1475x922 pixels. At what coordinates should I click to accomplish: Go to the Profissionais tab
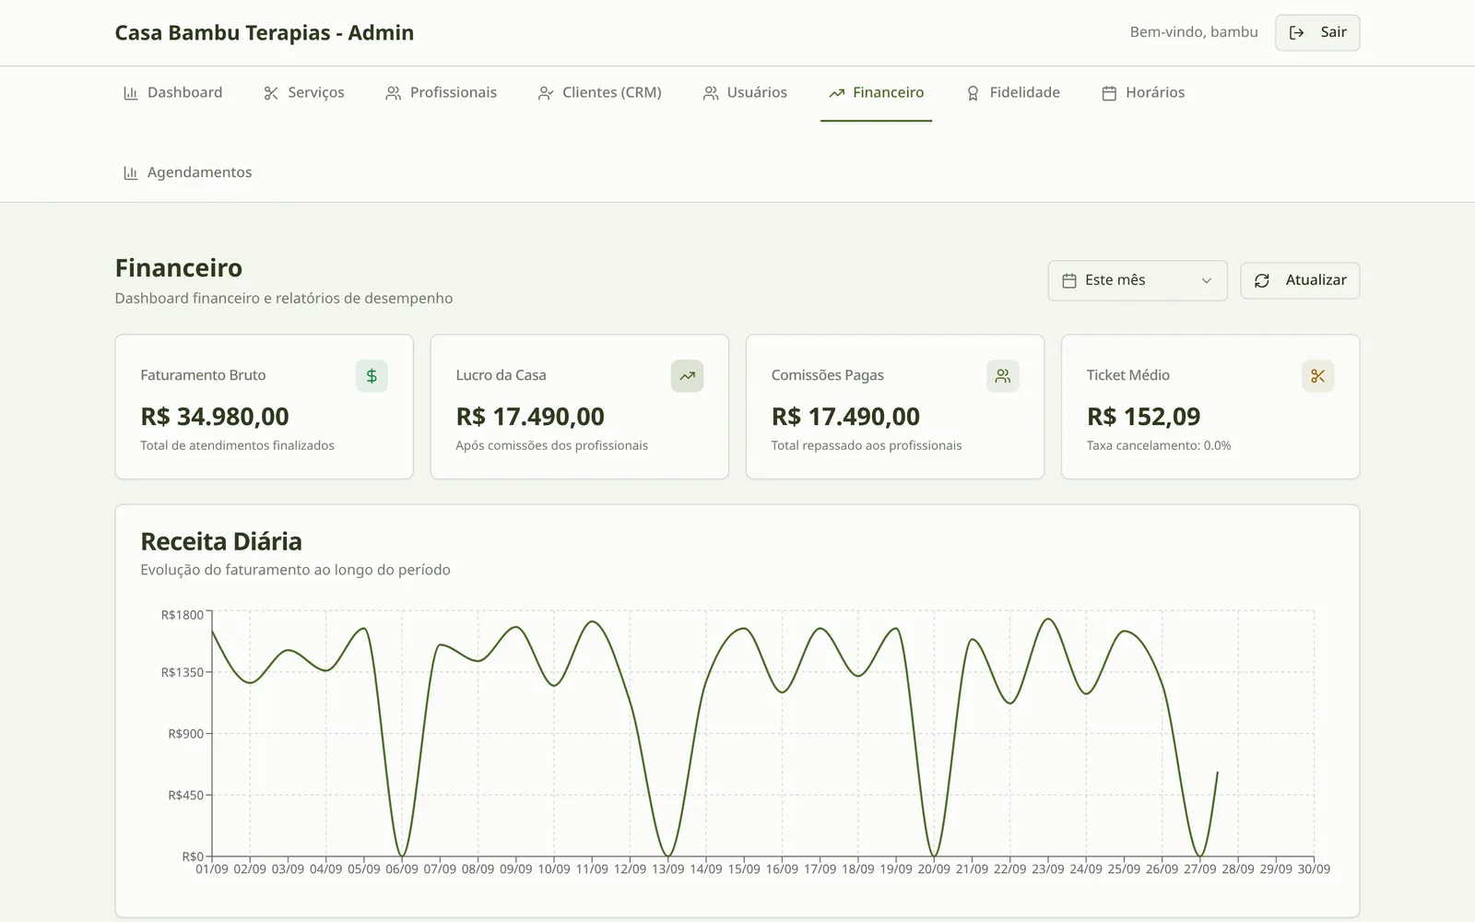(x=442, y=93)
